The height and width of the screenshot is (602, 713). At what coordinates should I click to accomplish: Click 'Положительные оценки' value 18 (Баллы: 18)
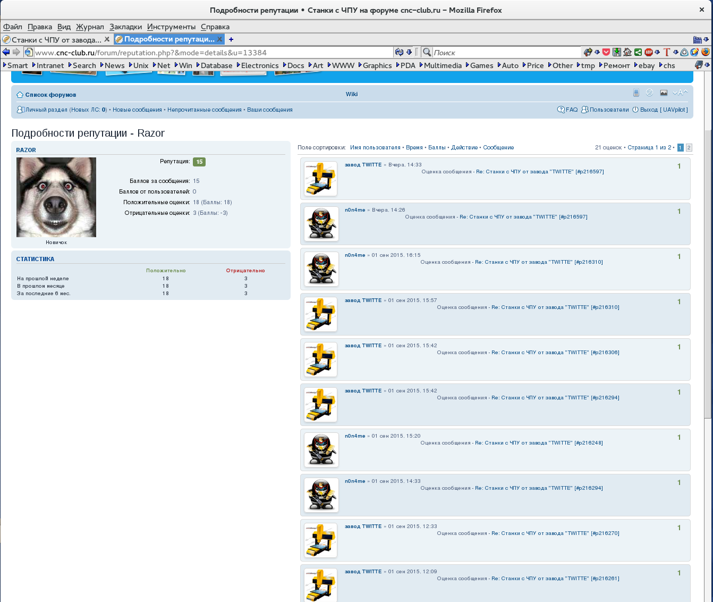pyautogui.click(x=213, y=202)
